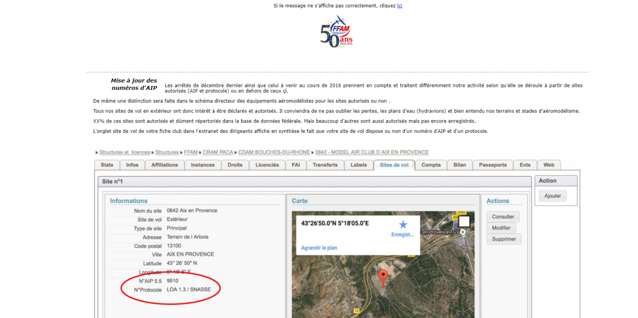Open the 'ici' link at top
Image resolution: width=638 pixels, height=318 pixels.
[x=399, y=6]
